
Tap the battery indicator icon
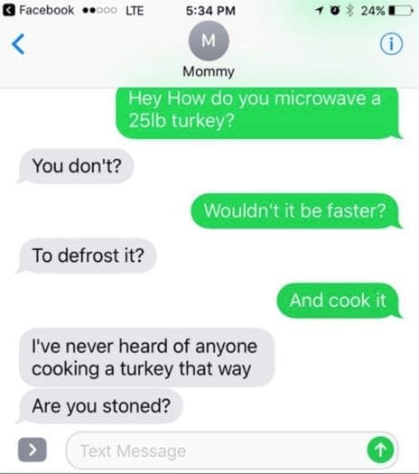400,11
